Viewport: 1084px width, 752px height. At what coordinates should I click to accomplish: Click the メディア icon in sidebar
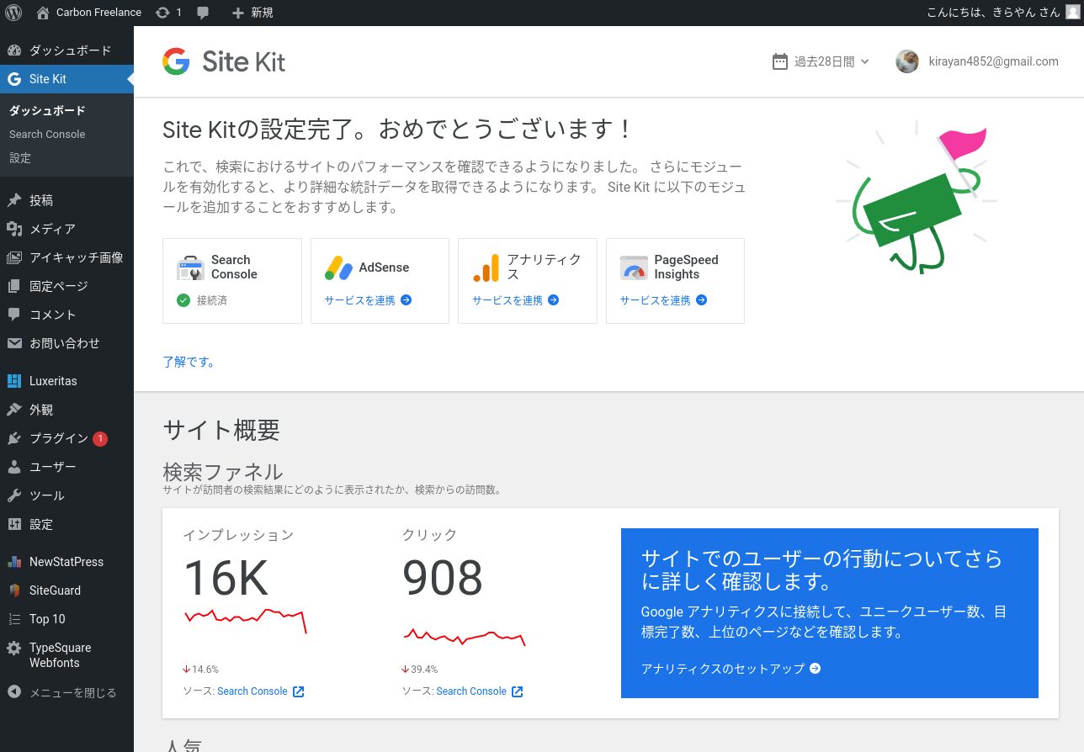click(x=14, y=229)
